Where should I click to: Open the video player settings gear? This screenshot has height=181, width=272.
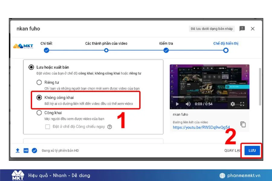(232, 104)
